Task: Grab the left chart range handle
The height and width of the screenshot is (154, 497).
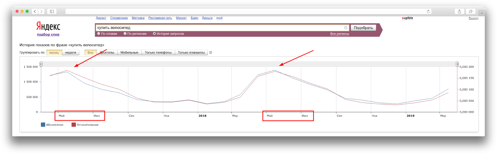Action: pos(41,64)
